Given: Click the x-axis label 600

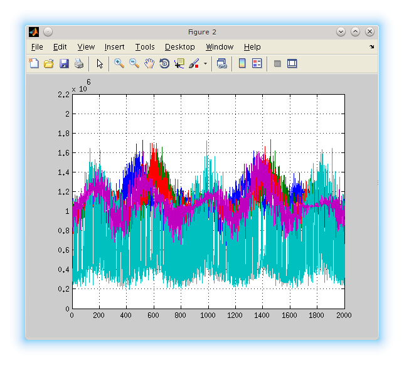Looking at the screenshot, I should (x=153, y=315).
